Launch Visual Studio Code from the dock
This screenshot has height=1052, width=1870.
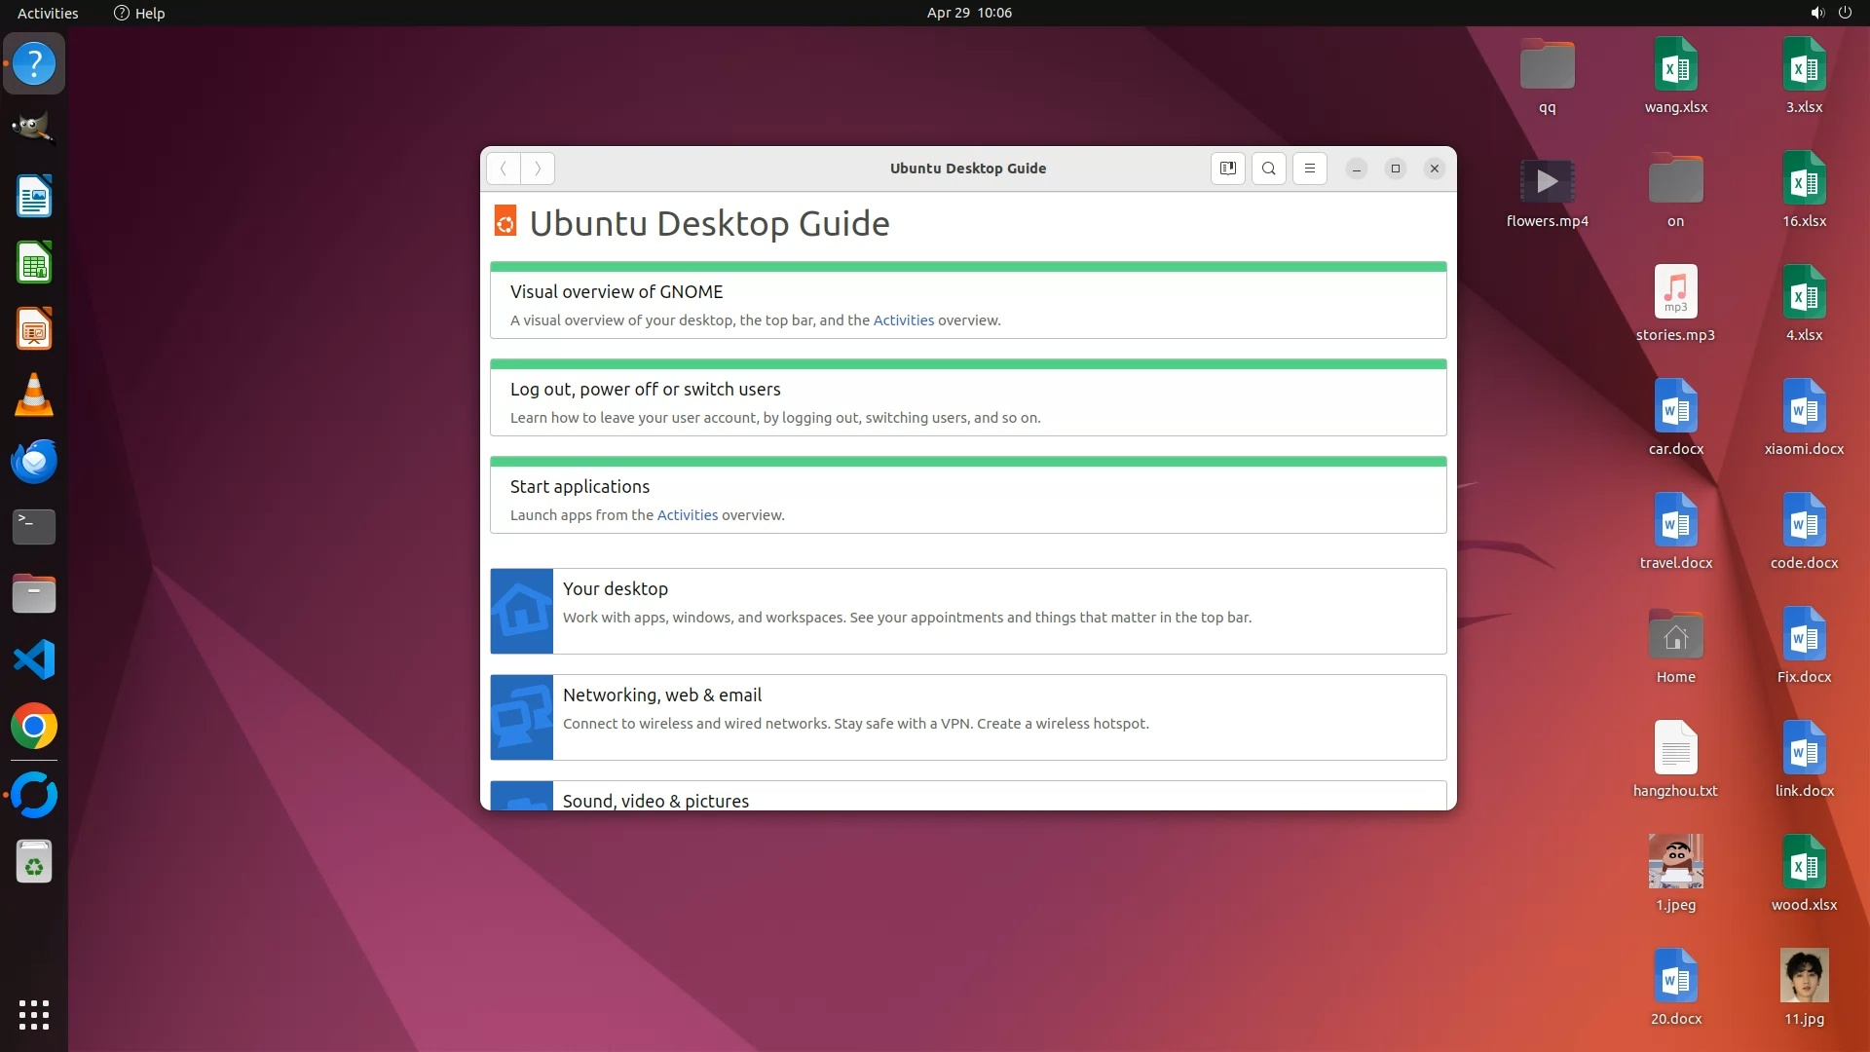pos(34,660)
